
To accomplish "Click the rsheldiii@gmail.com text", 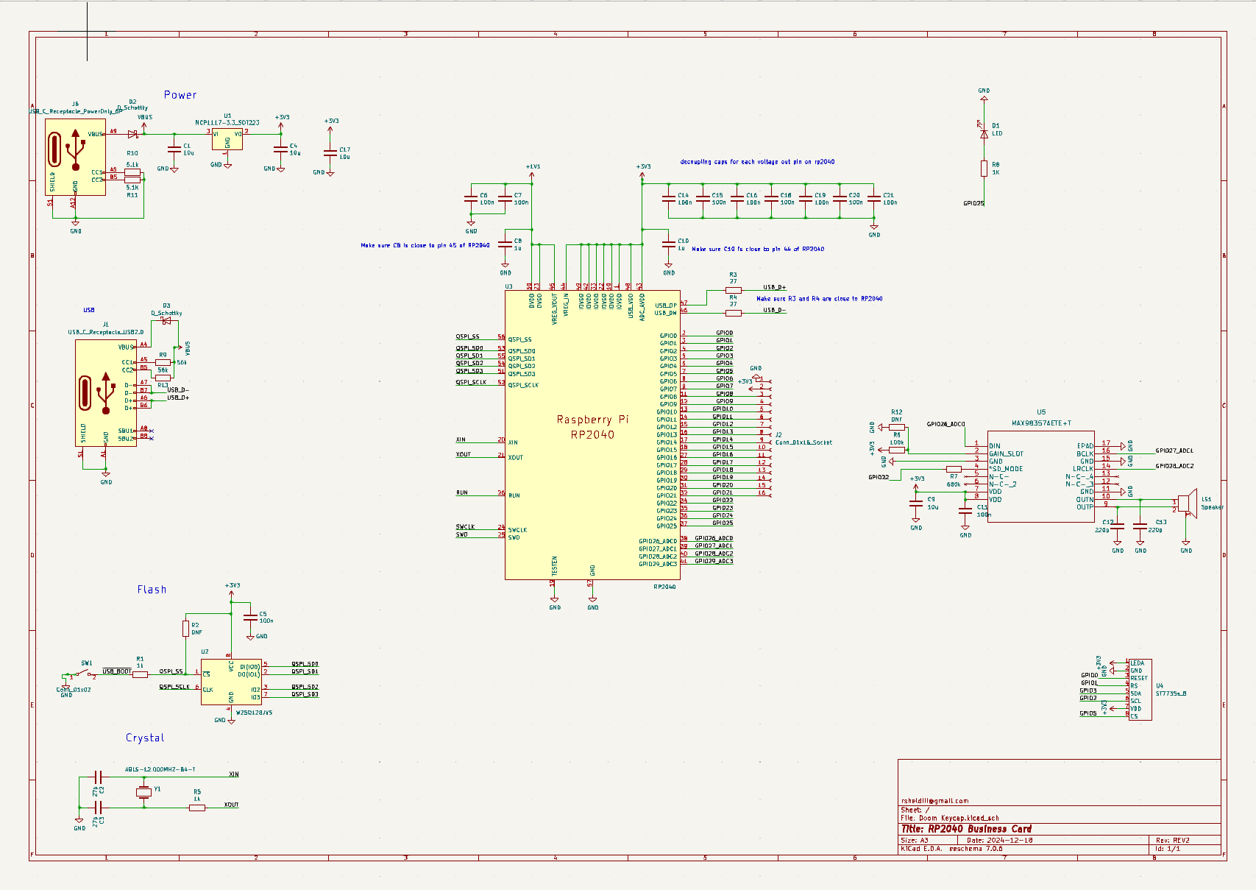I will coord(934,801).
